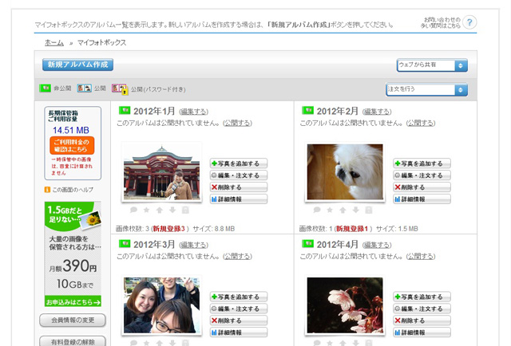The height and width of the screenshot is (346, 511).
Task: Open the 2012年4月 flower album thumbnail
Action: (x=344, y=305)
